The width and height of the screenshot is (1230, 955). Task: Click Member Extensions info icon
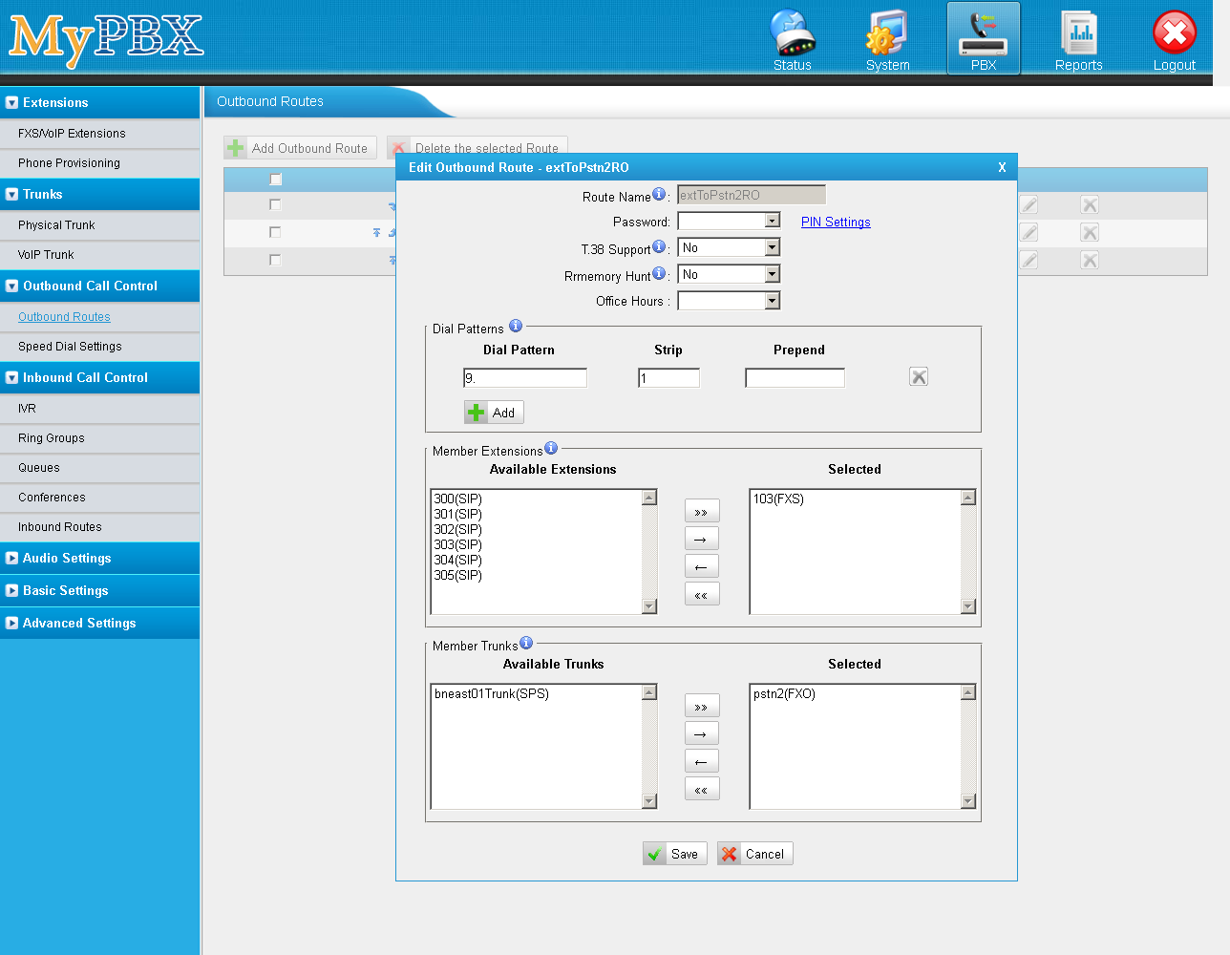click(551, 448)
